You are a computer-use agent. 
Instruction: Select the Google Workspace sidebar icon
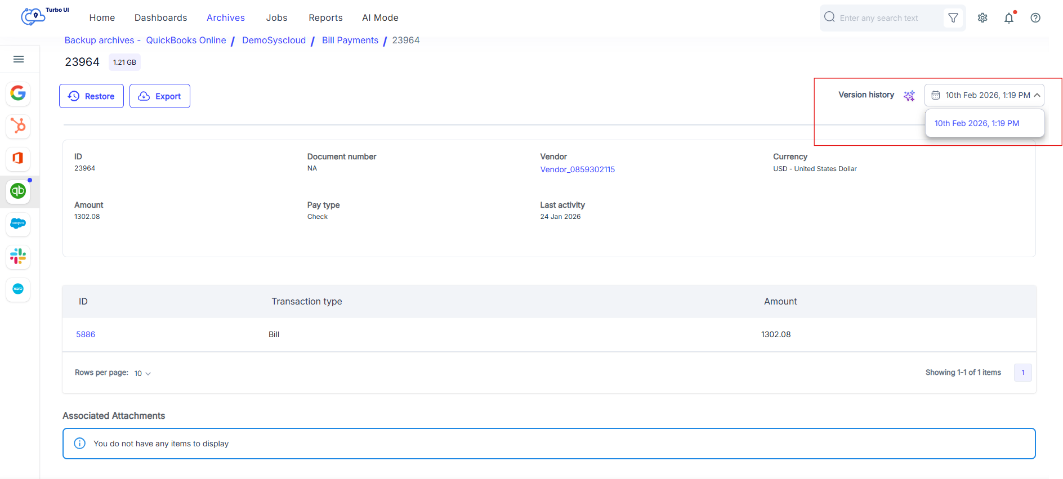click(x=18, y=93)
